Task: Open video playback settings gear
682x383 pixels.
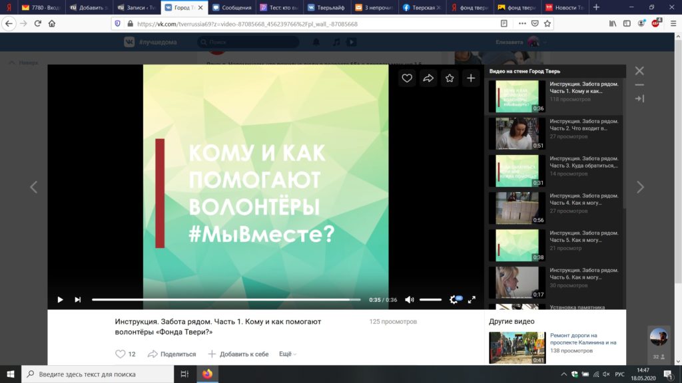Action: tap(451, 299)
